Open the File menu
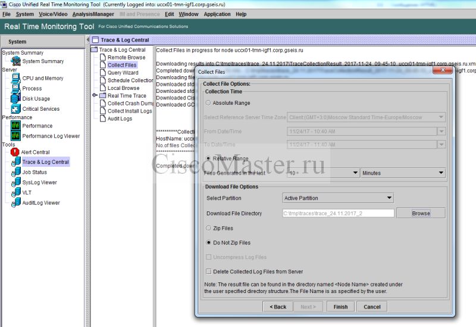 point(7,14)
